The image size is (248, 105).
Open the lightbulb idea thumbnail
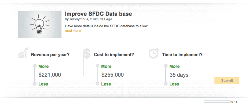40,24
